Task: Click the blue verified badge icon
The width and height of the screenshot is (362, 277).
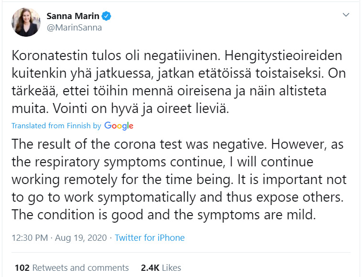Action: pos(107,16)
